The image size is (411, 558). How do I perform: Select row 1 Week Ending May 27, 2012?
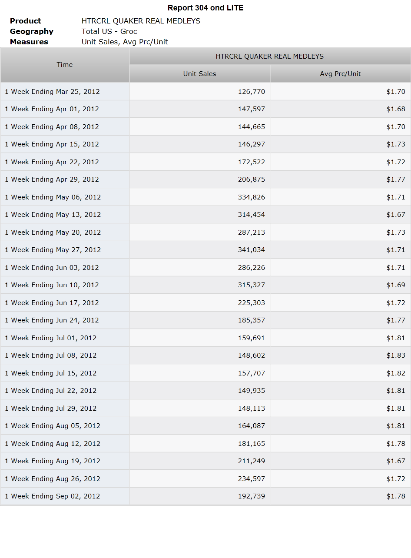point(205,250)
